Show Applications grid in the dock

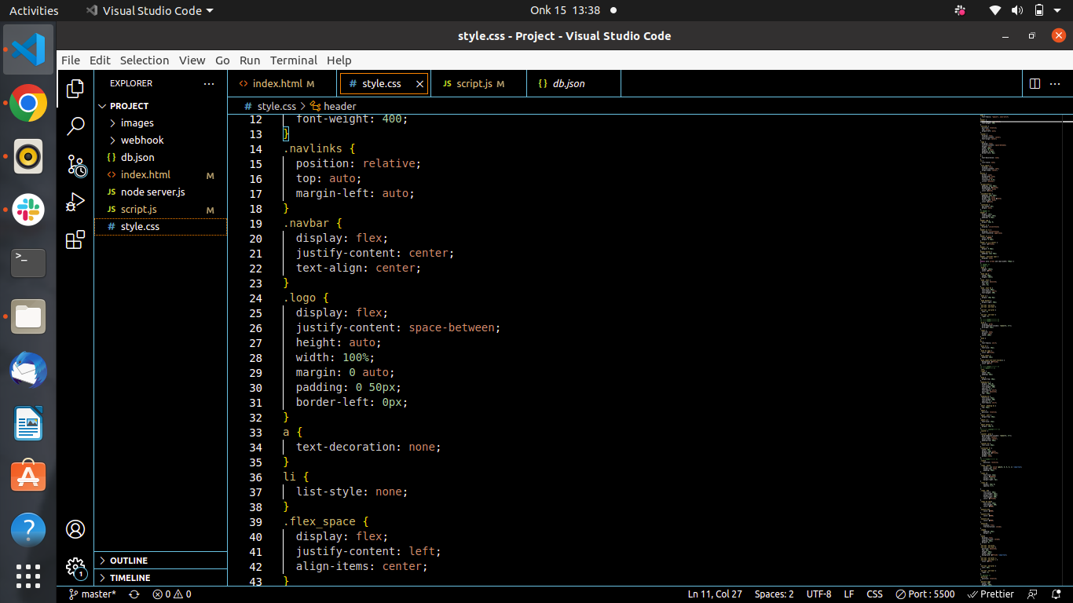pyautogui.click(x=28, y=576)
